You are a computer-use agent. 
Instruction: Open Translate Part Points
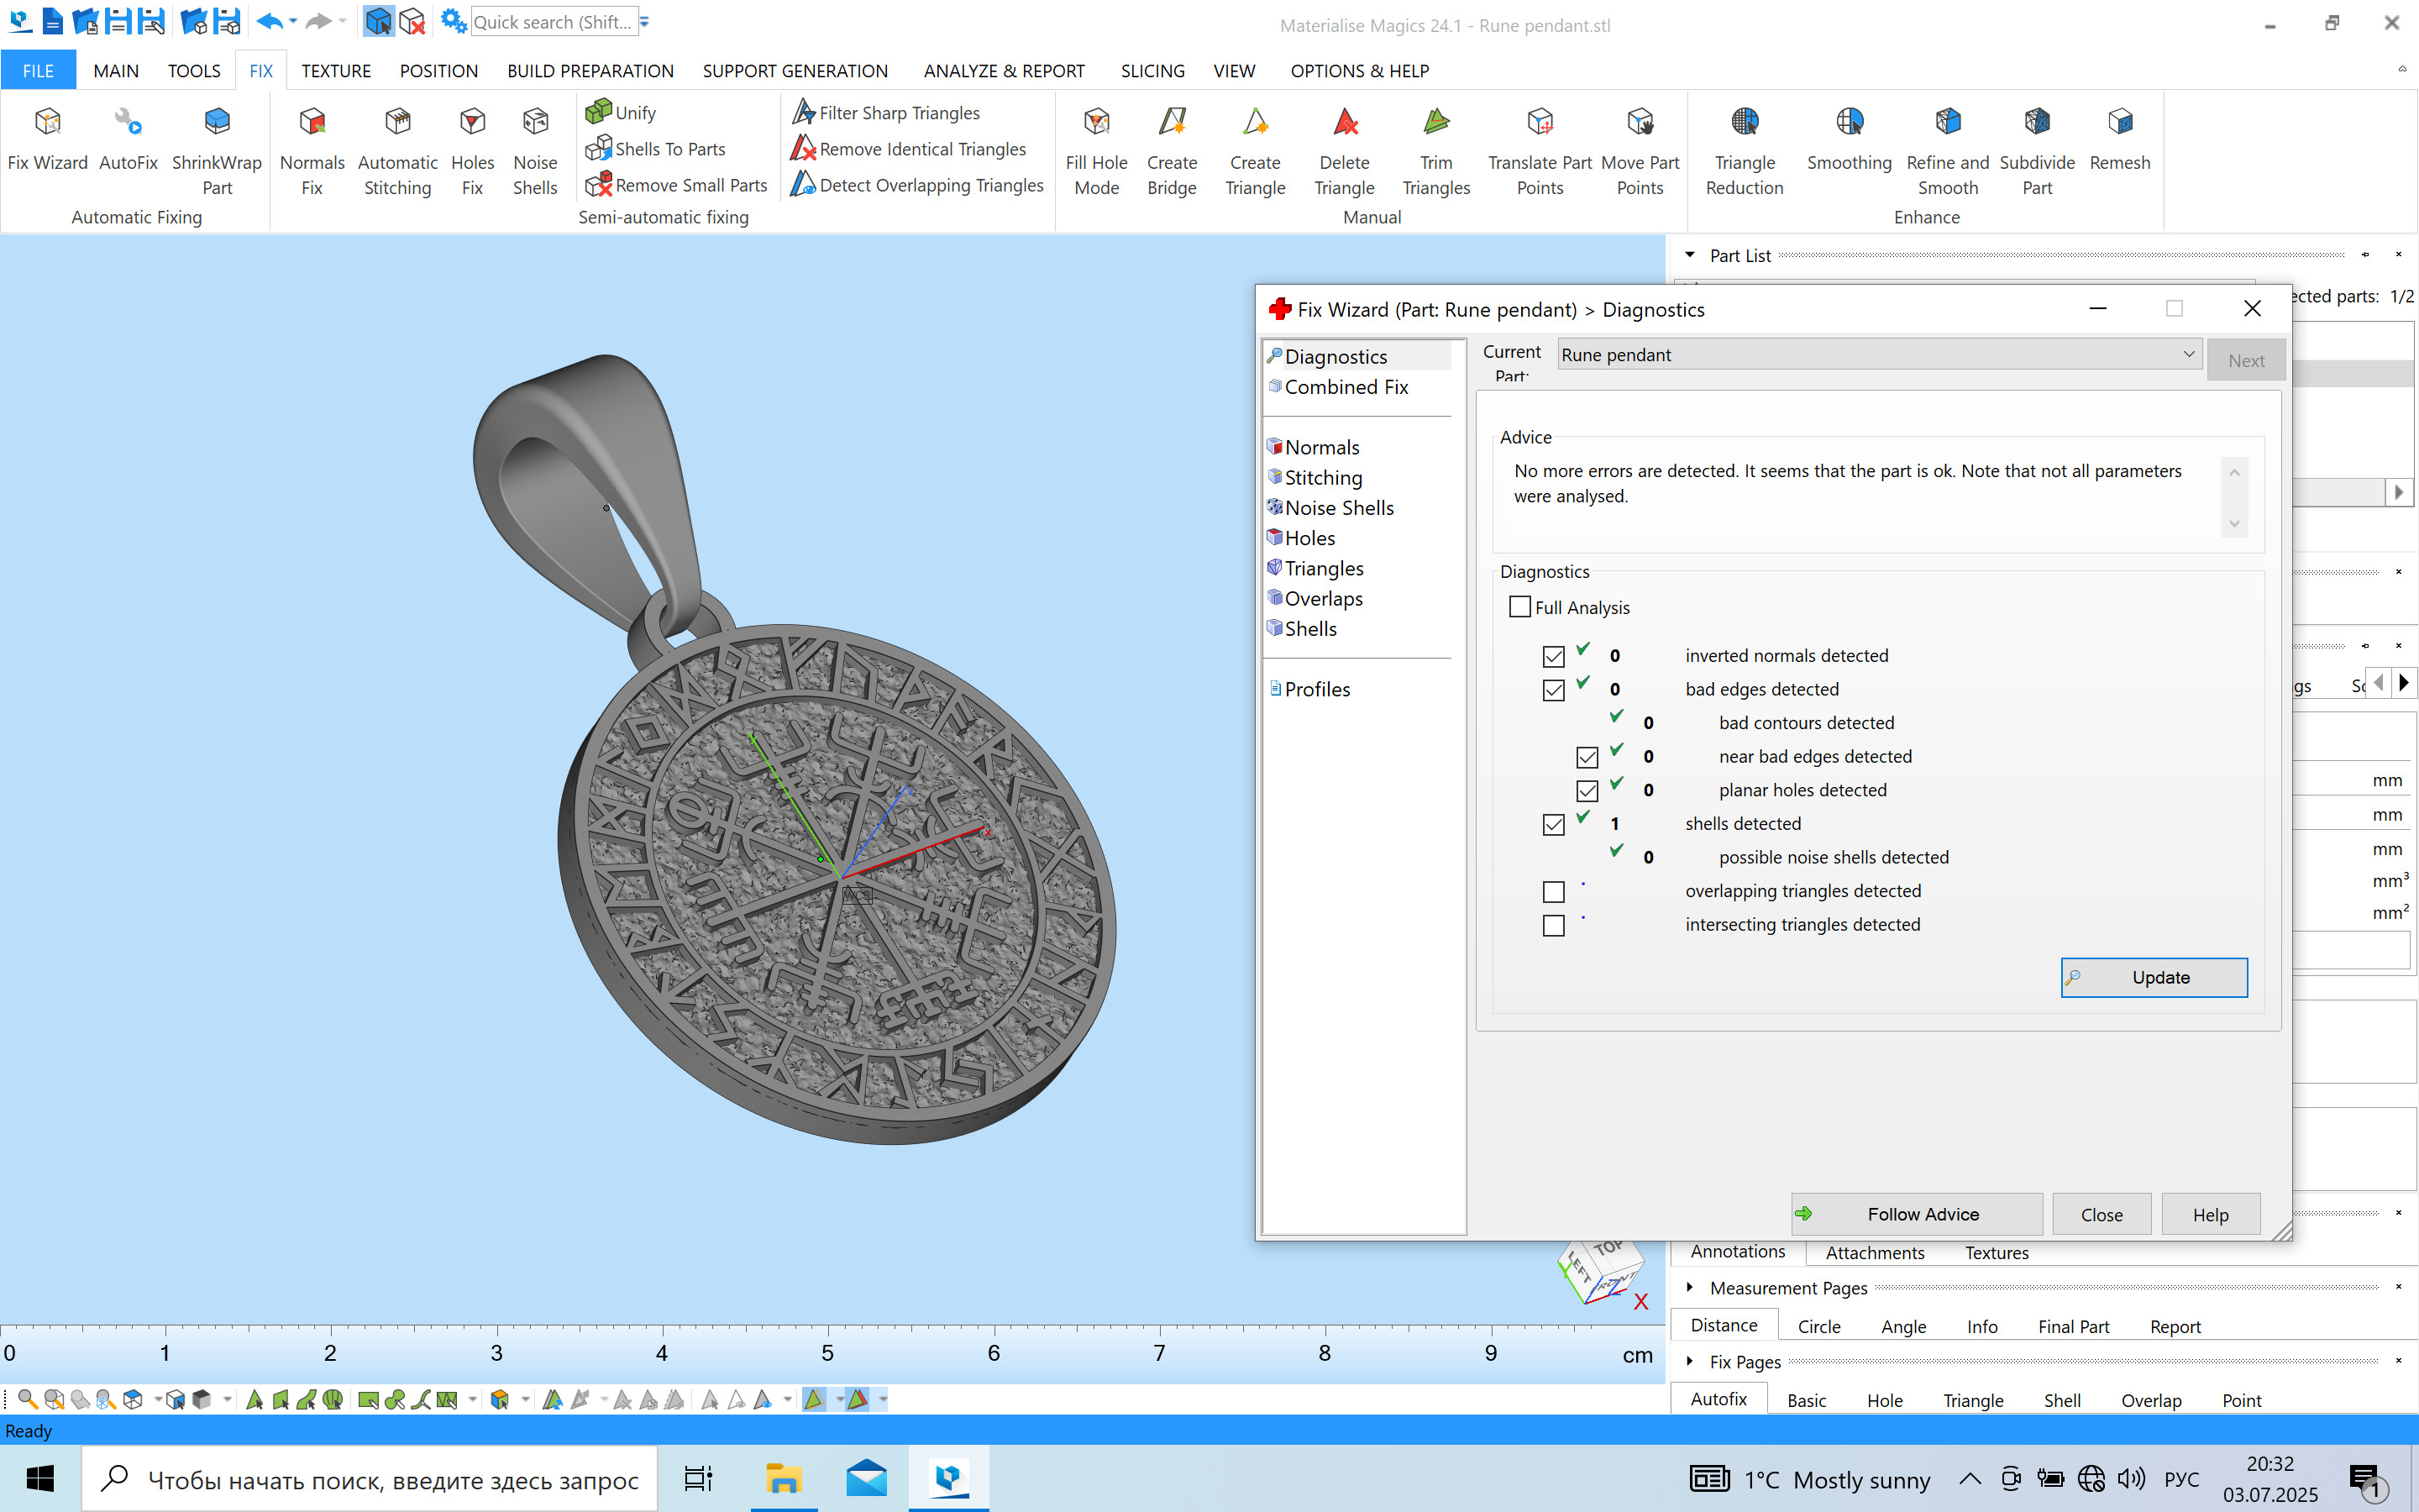coord(1540,152)
